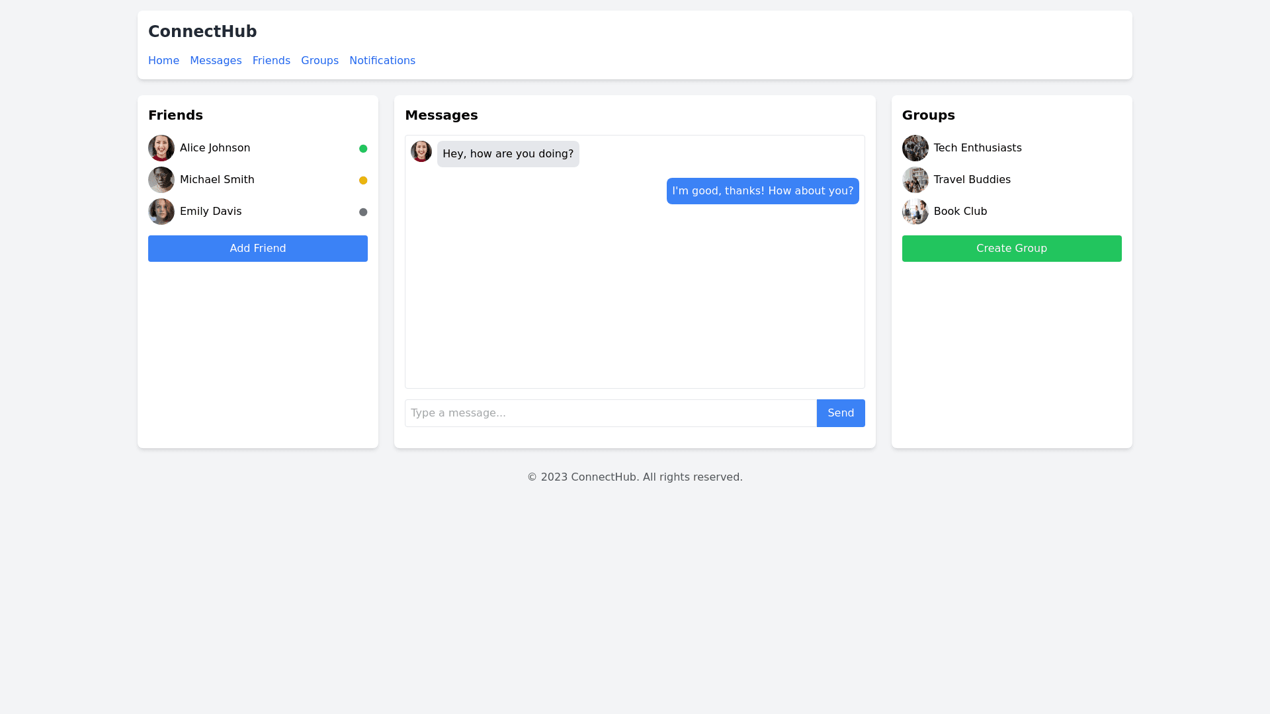The width and height of the screenshot is (1270, 714).
Task: Select the "I'm good, thanks" message bubble
Action: point(763,191)
